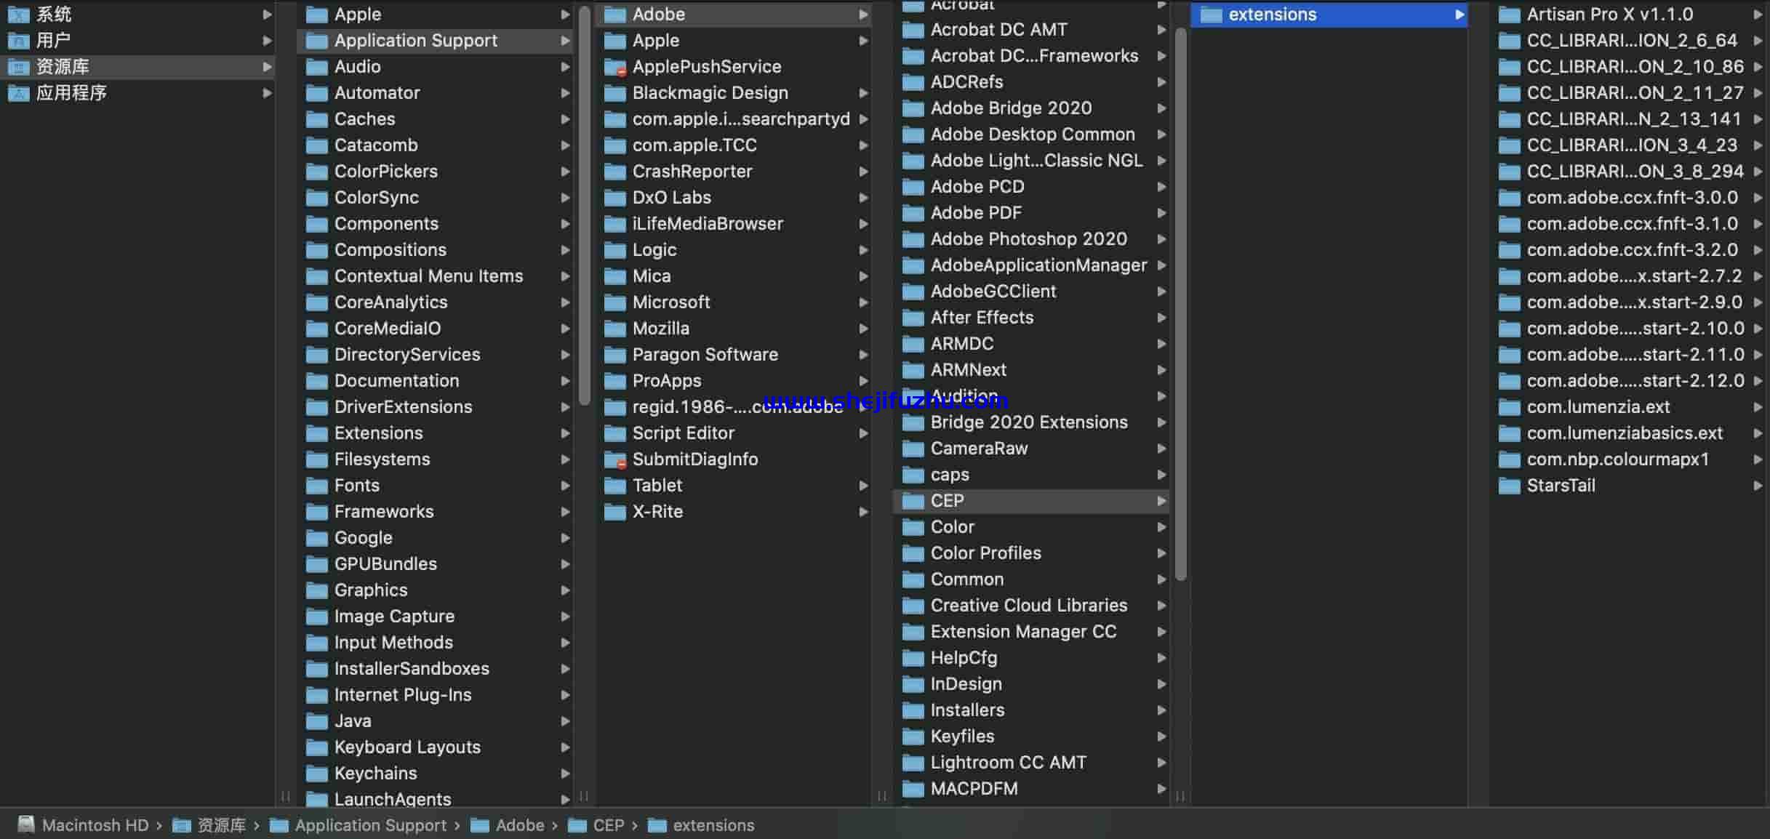Select com.adobe.....start-2.12.0 row

1629,381
